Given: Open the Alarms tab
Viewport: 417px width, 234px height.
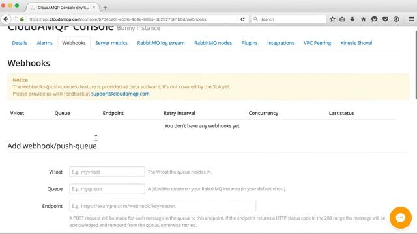Looking at the screenshot, I should click(x=45, y=43).
